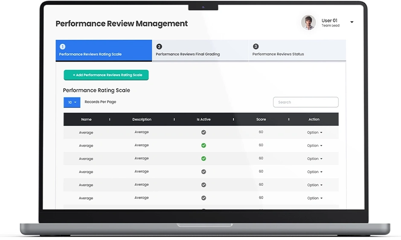The width and height of the screenshot is (401, 240).
Task: Click the score 60 in the third row
Action: point(261,158)
